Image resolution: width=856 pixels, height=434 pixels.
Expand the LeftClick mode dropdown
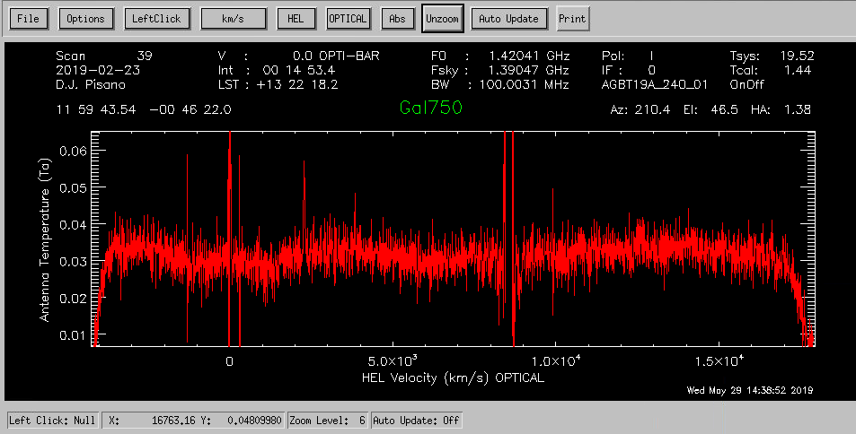[x=156, y=19]
